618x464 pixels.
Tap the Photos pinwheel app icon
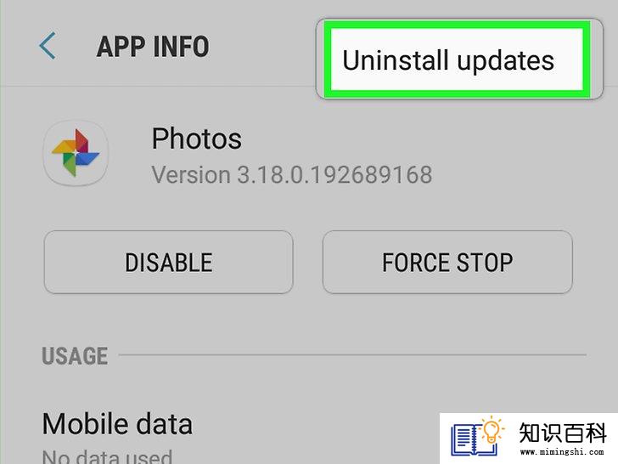click(76, 153)
